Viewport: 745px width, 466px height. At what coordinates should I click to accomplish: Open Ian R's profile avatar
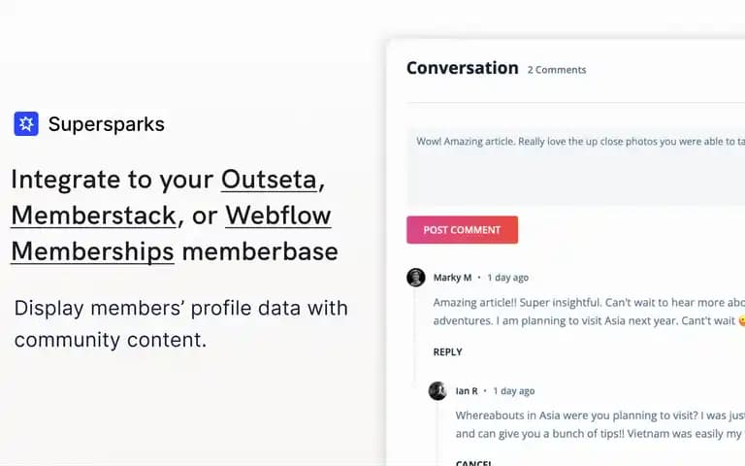(437, 391)
